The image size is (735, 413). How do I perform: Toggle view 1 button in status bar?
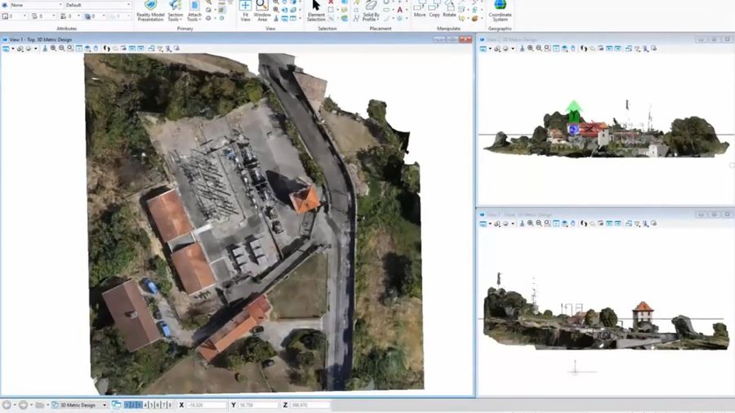click(127, 405)
